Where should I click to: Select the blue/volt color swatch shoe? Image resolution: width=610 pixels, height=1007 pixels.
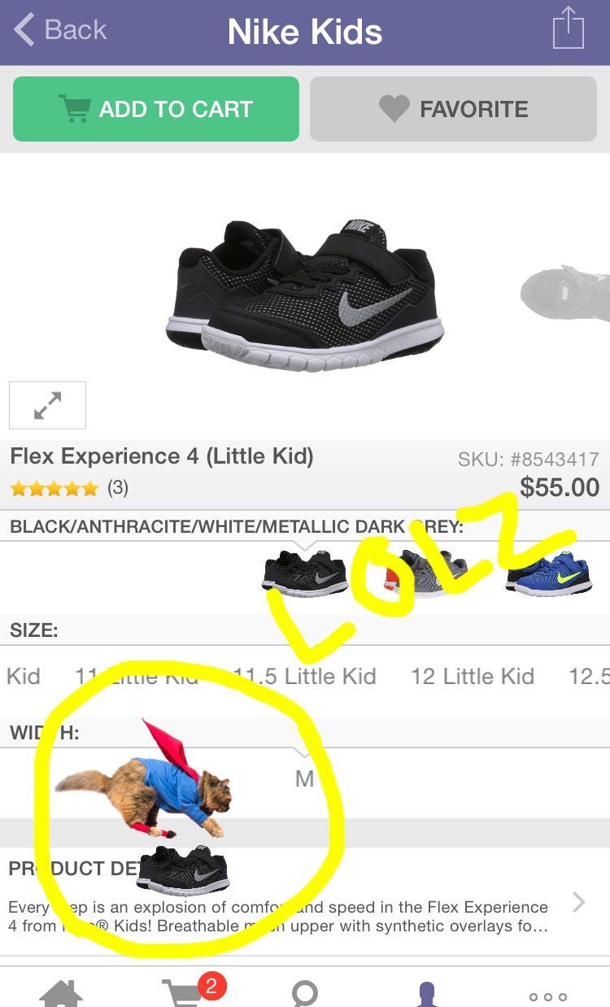pos(548,573)
